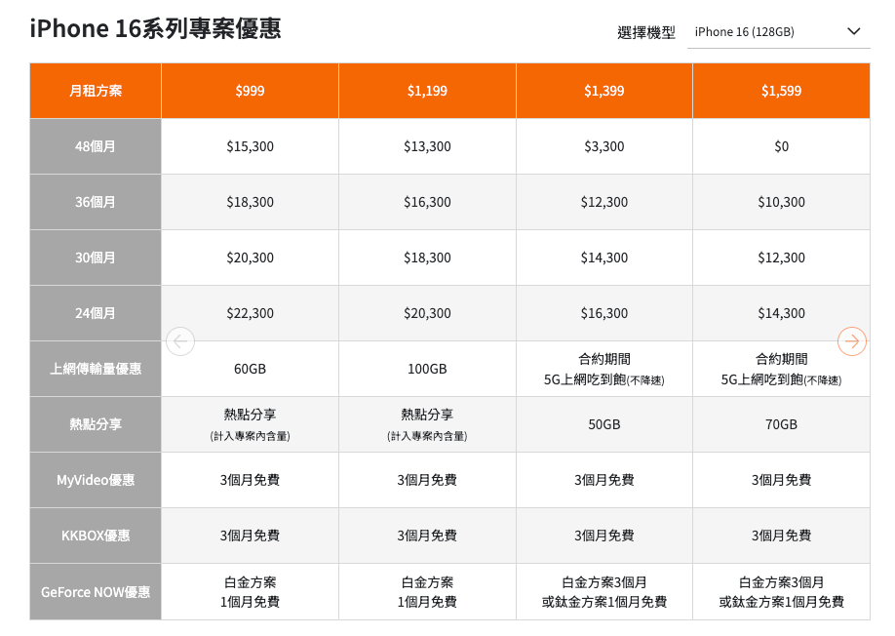Click the iPhone 16系列專案優惠 heading
Screen dimensions: 895x636
click(x=155, y=28)
